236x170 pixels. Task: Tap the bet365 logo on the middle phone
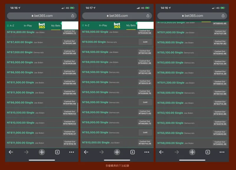(117, 26)
